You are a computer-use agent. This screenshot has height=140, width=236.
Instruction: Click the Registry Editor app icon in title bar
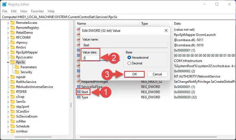click(x=4, y=4)
